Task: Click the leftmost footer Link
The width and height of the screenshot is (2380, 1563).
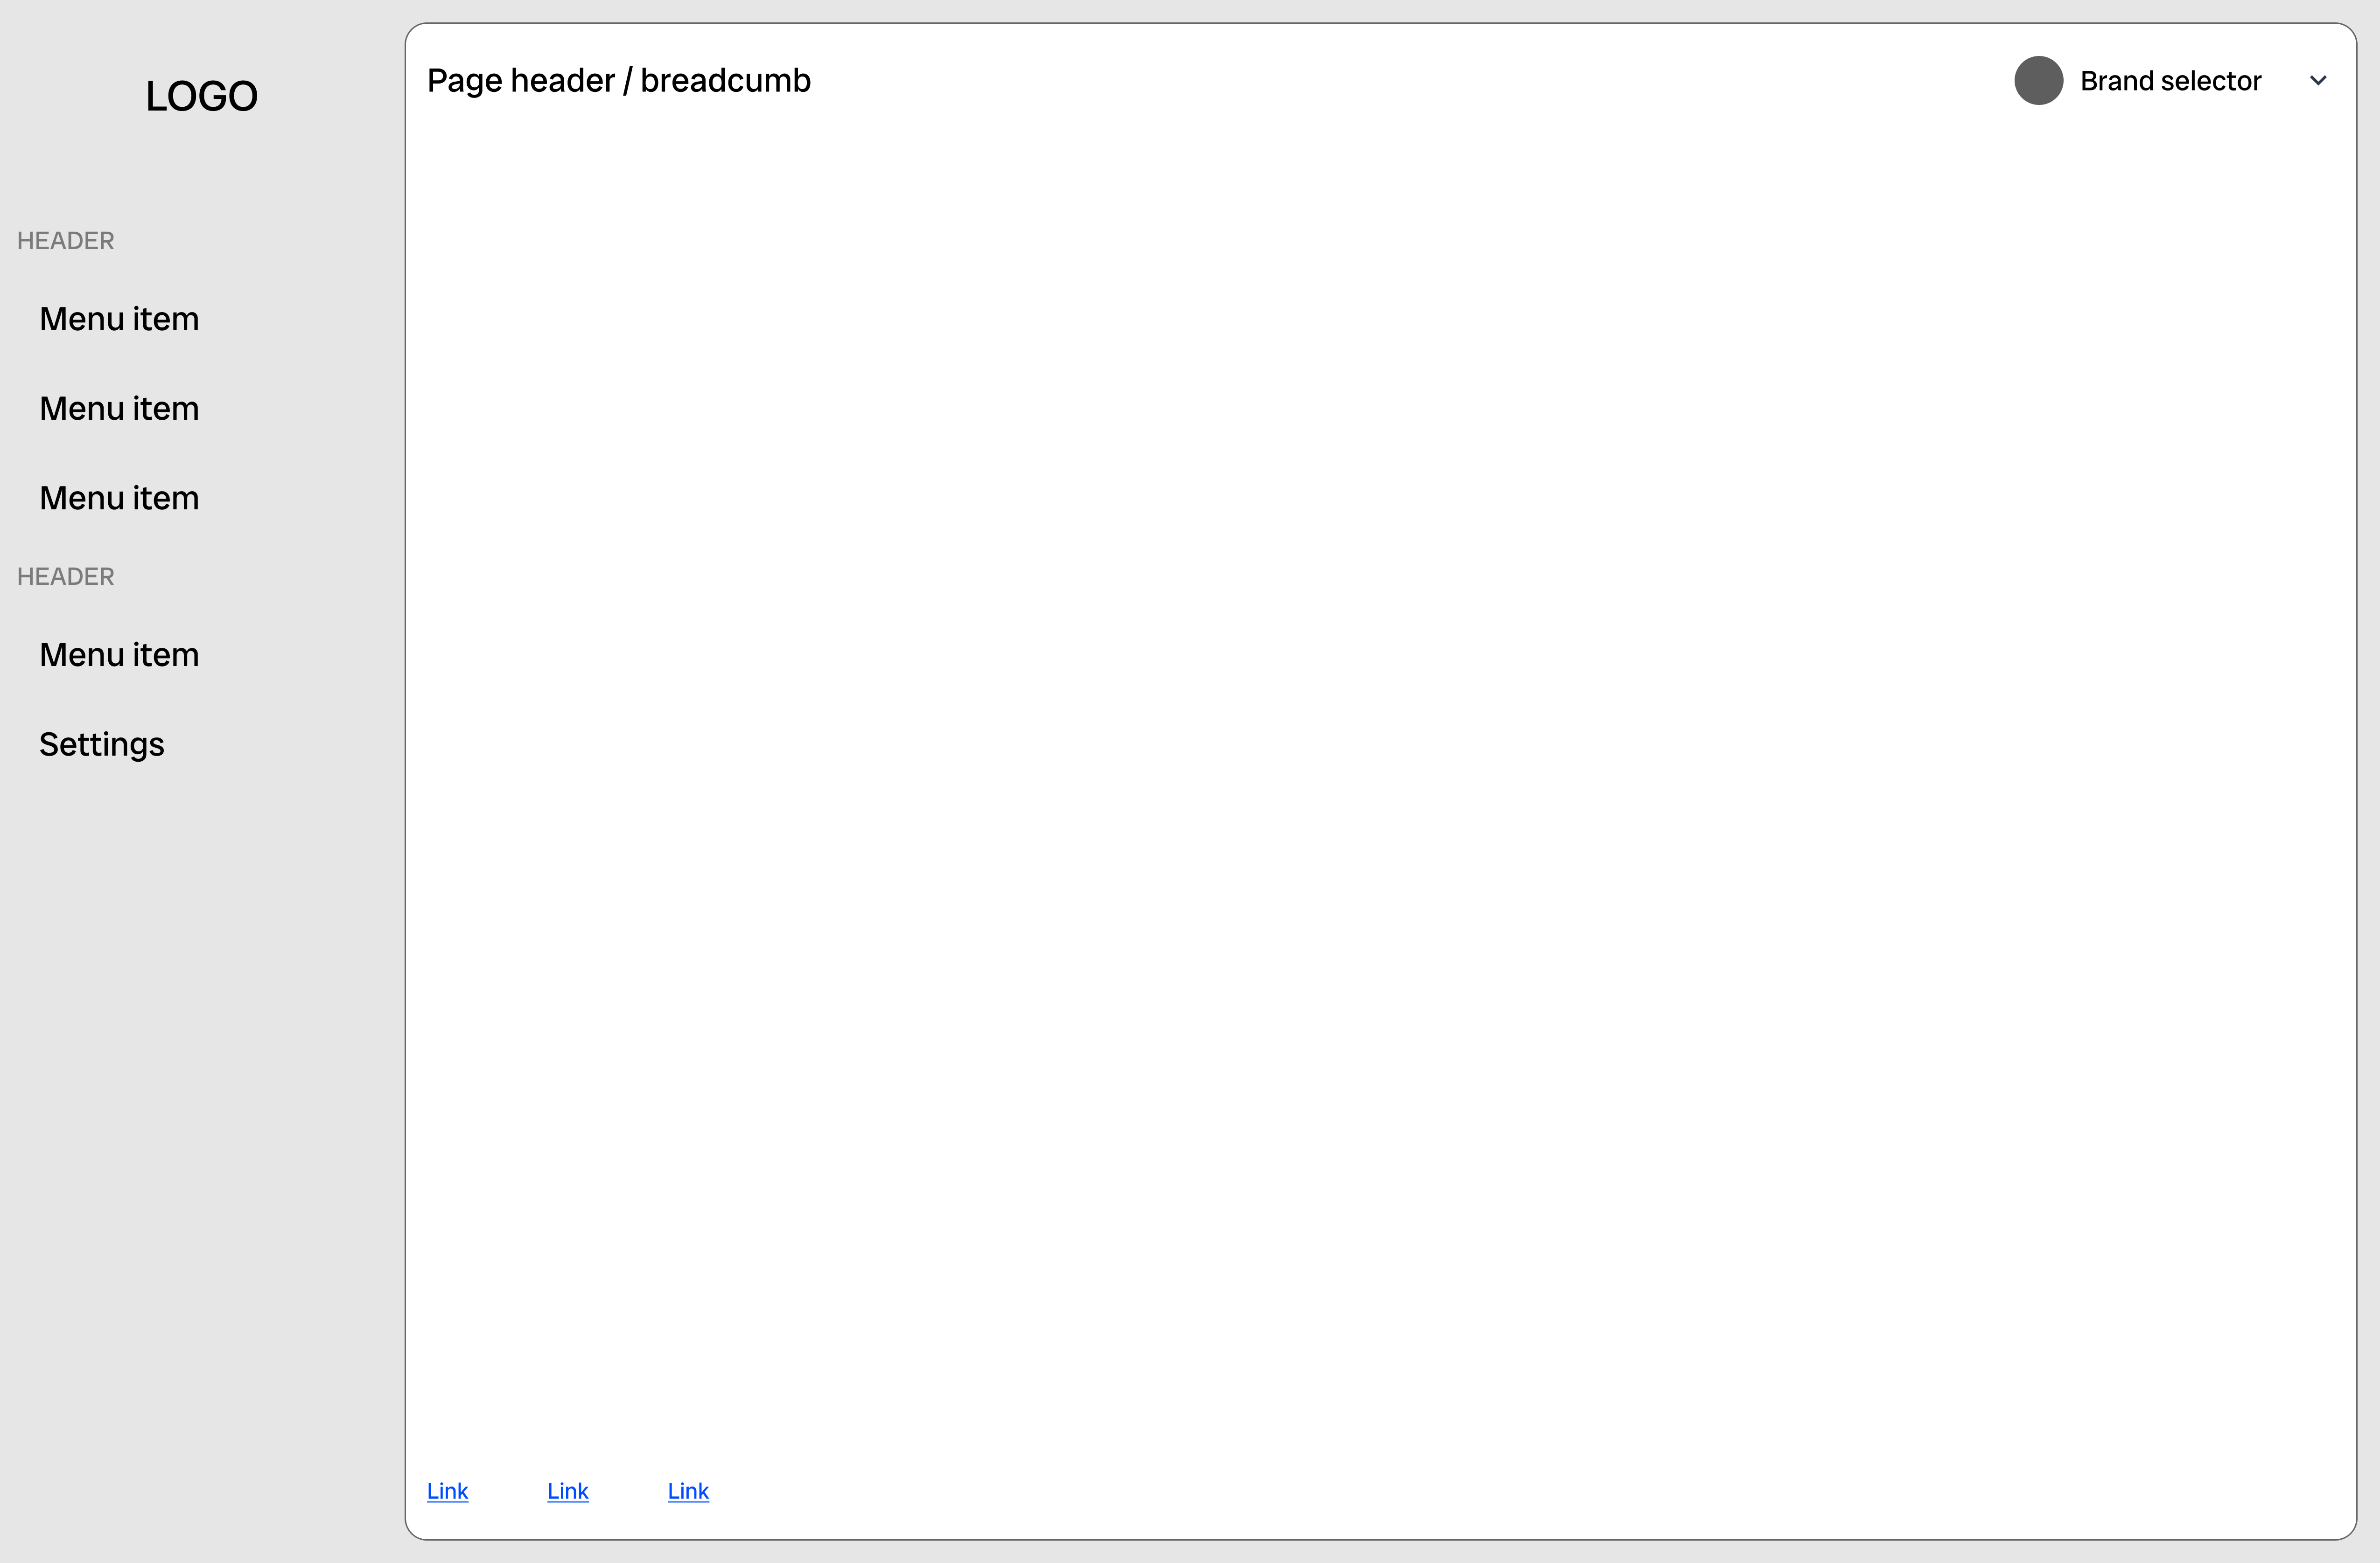Action: point(447,1490)
